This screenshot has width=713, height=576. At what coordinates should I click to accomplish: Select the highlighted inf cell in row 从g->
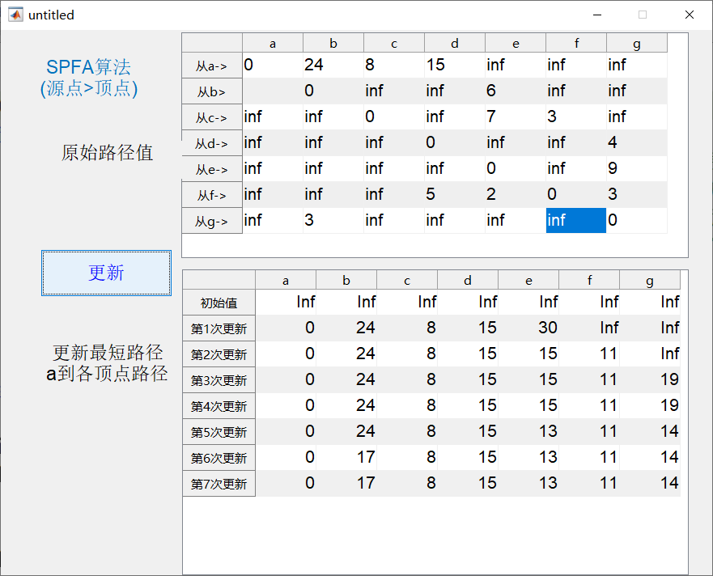(575, 220)
